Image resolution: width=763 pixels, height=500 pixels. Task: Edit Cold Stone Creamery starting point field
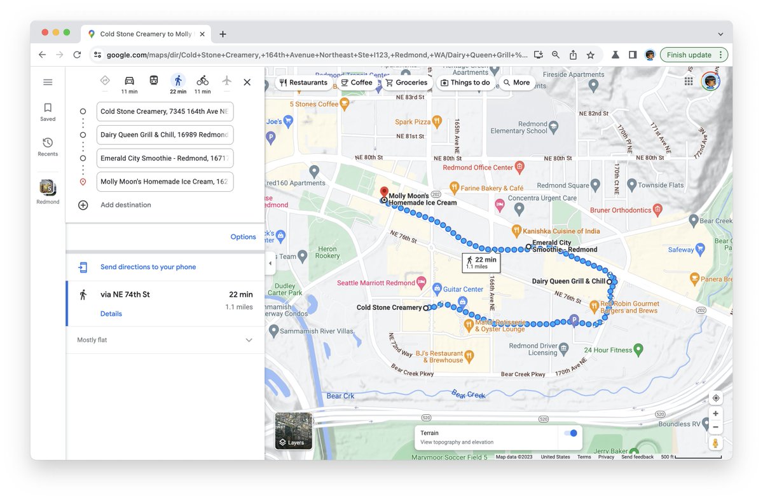click(x=165, y=111)
